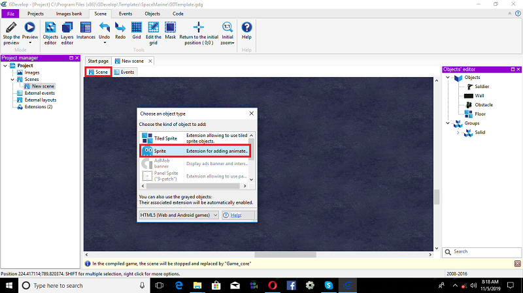The image size is (523, 293).
Task: Open the Start page tab
Action: click(x=98, y=61)
